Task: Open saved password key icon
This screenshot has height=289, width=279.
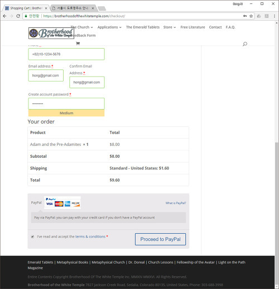Action: click(x=245, y=16)
